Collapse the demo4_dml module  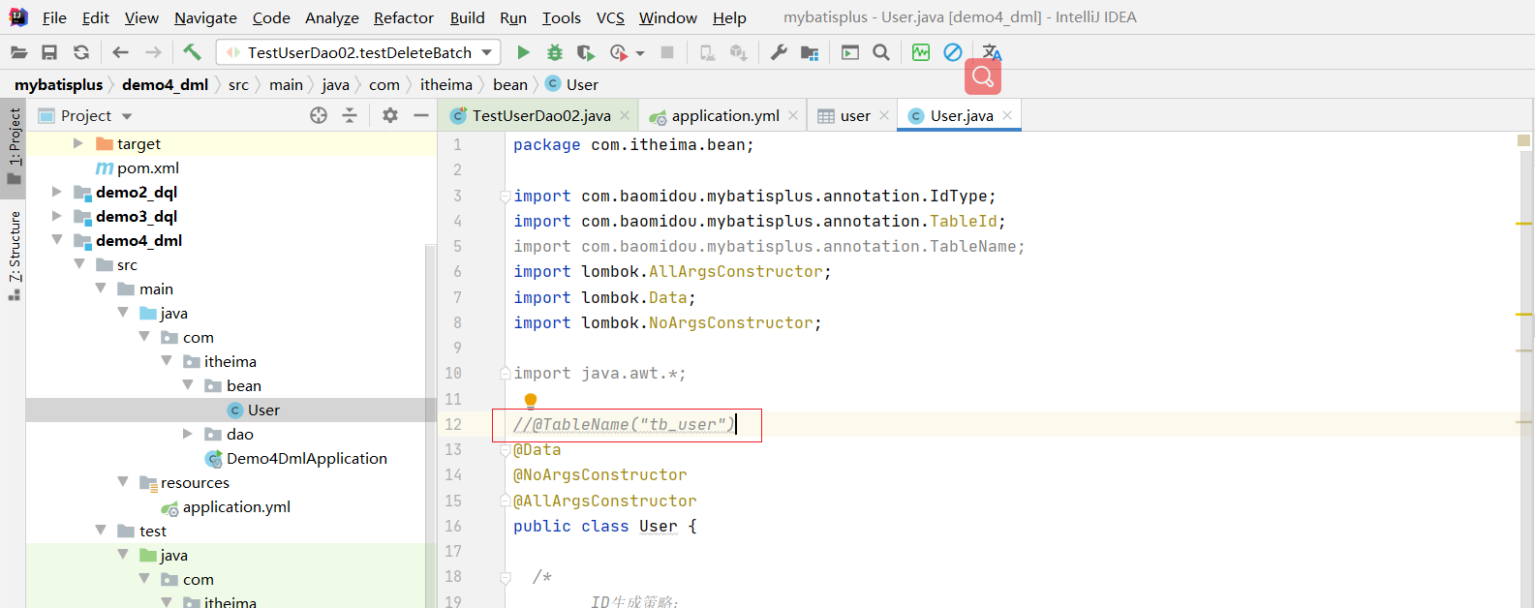(x=57, y=240)
